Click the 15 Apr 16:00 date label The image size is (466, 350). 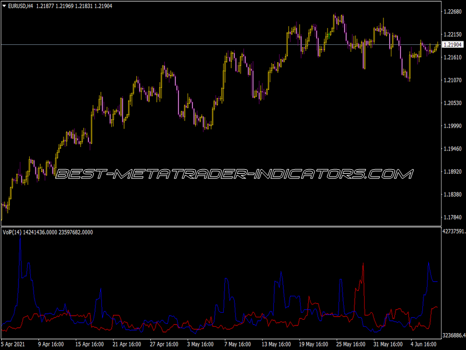click(90, 344)
